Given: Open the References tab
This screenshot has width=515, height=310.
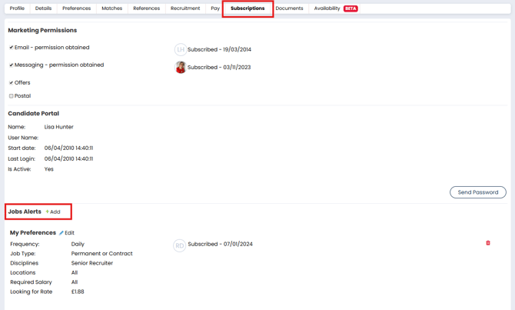Looking at the screenshot, I should [147, 8].
